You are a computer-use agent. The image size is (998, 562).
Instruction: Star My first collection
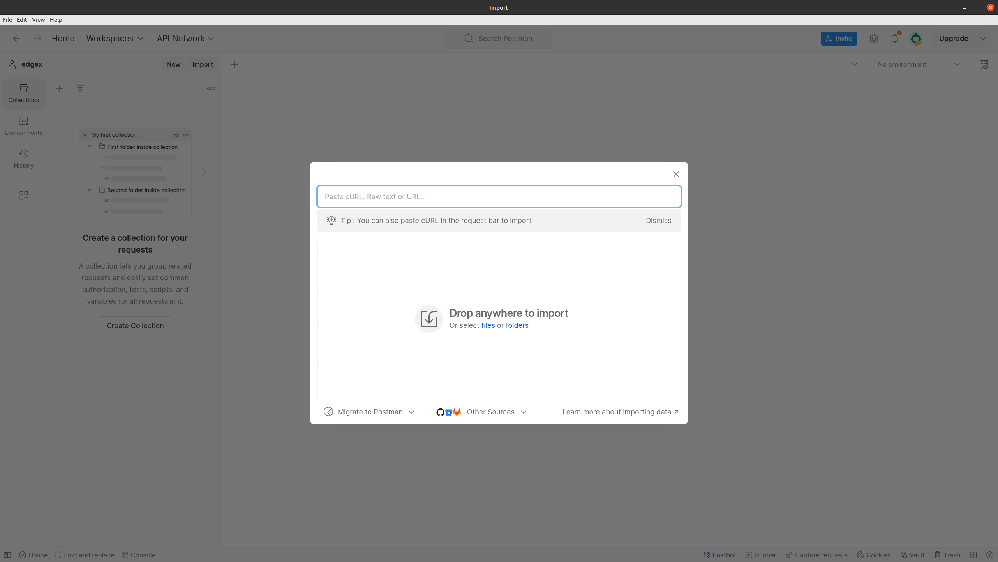pyautogui.click(x=176, y=135)
